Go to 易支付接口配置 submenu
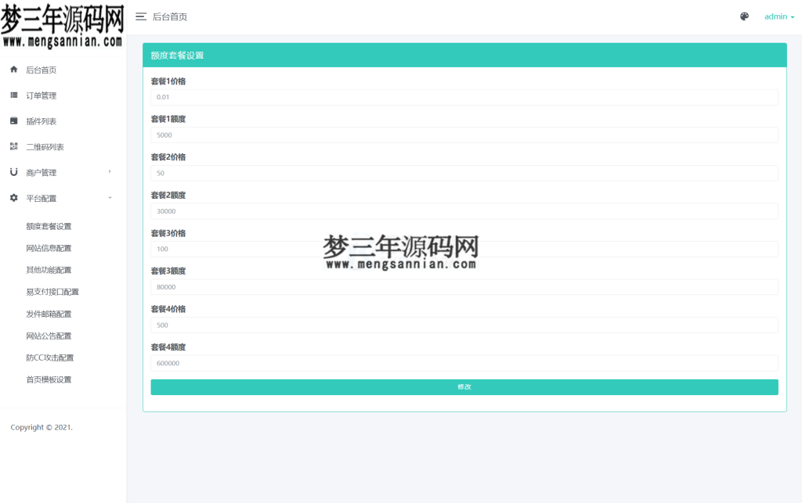The width and height of the screenshot is (802, 503). coord(52,292)
